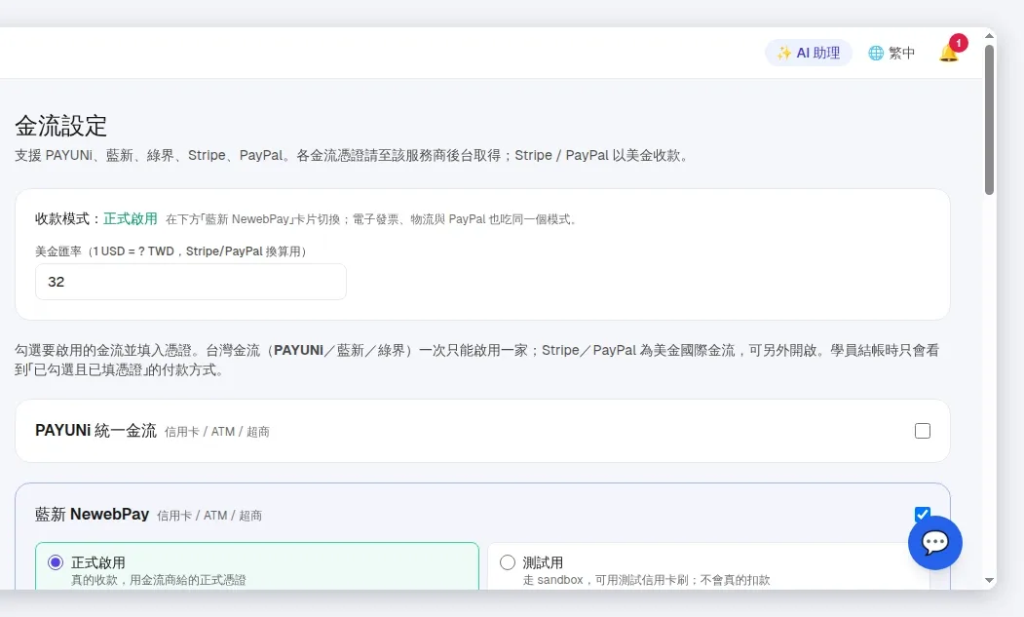Screen dimensions: 1024x617
Task: Click the sparkle icon in AI 助理
Action: pyautogui.click(x=783, y=53)
